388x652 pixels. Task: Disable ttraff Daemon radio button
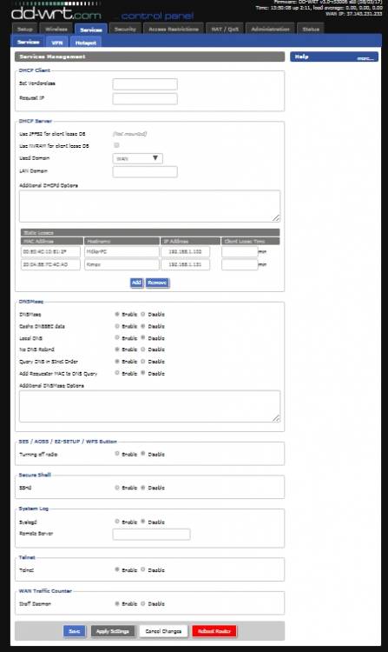tap(142, 603)
